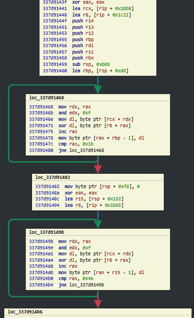Image resolution: width=194 pixels, height=318 pixels.
Task: Click instruction at address 337d9146e
Action: tap(81, 119)
